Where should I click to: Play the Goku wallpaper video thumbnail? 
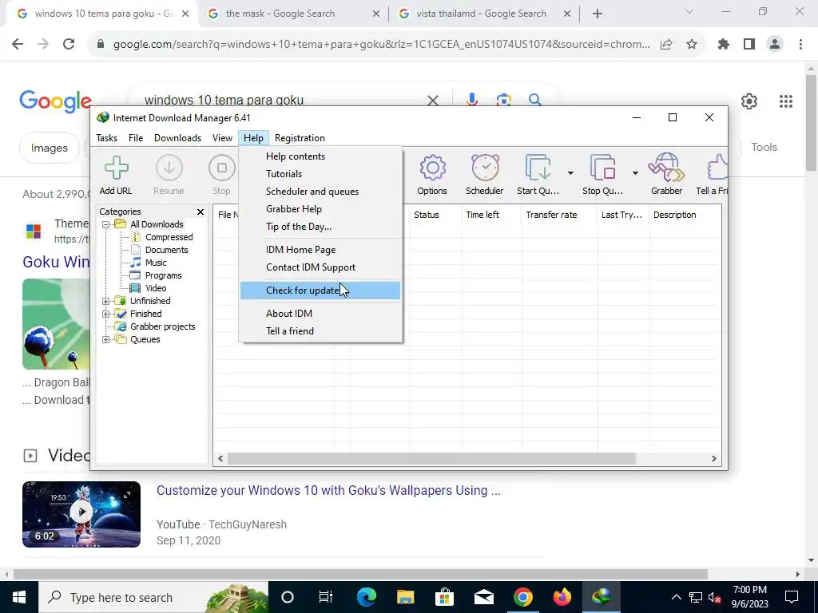pos(81,514)
